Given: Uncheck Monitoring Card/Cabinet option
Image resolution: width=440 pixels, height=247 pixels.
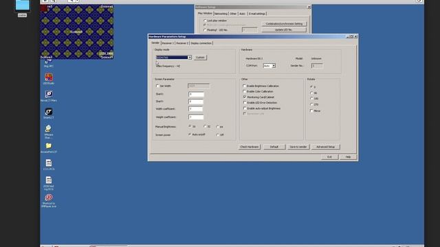Looking at the screenshot, I should tap(245, 97).
